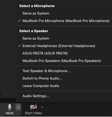Select Leave Computer Audio

pos(41,86)
